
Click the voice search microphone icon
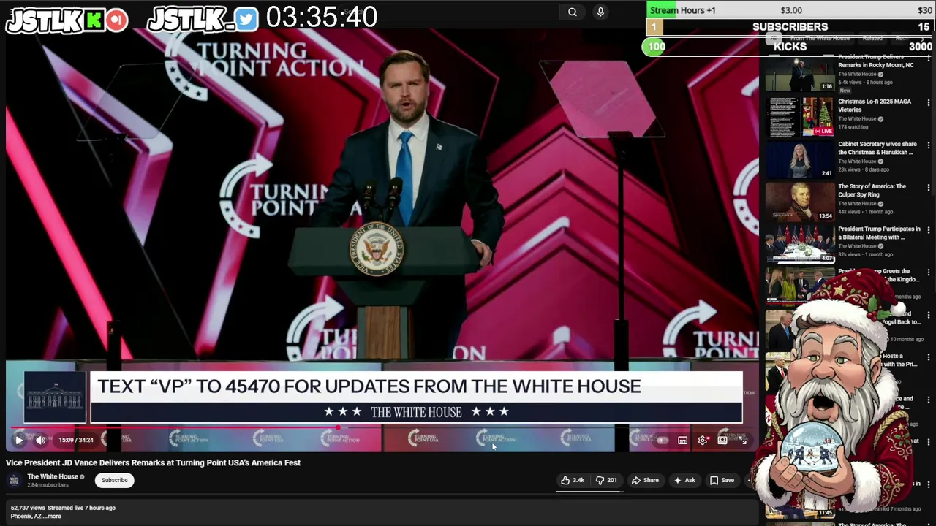tap(600, 12)
